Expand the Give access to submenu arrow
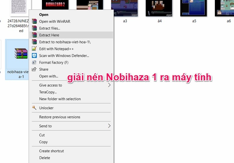The height and width of the screenshot is (163, 234). click(109, 85)
